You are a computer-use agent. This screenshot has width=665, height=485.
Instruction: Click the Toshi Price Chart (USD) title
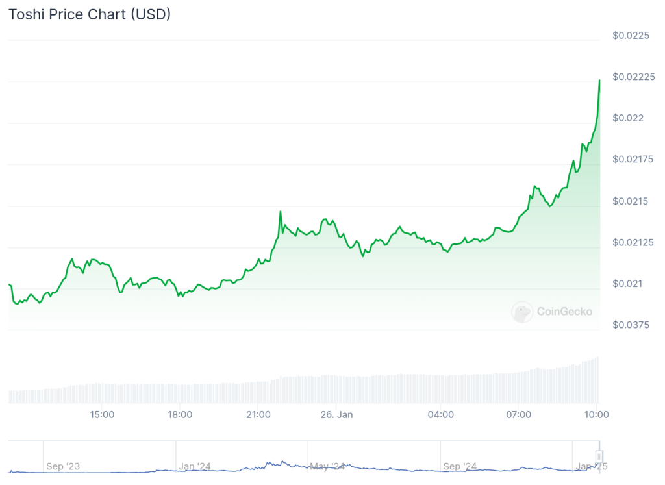pos(90,14)
